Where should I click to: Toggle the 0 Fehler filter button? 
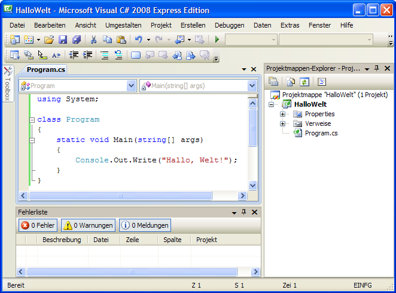[38, 225]
